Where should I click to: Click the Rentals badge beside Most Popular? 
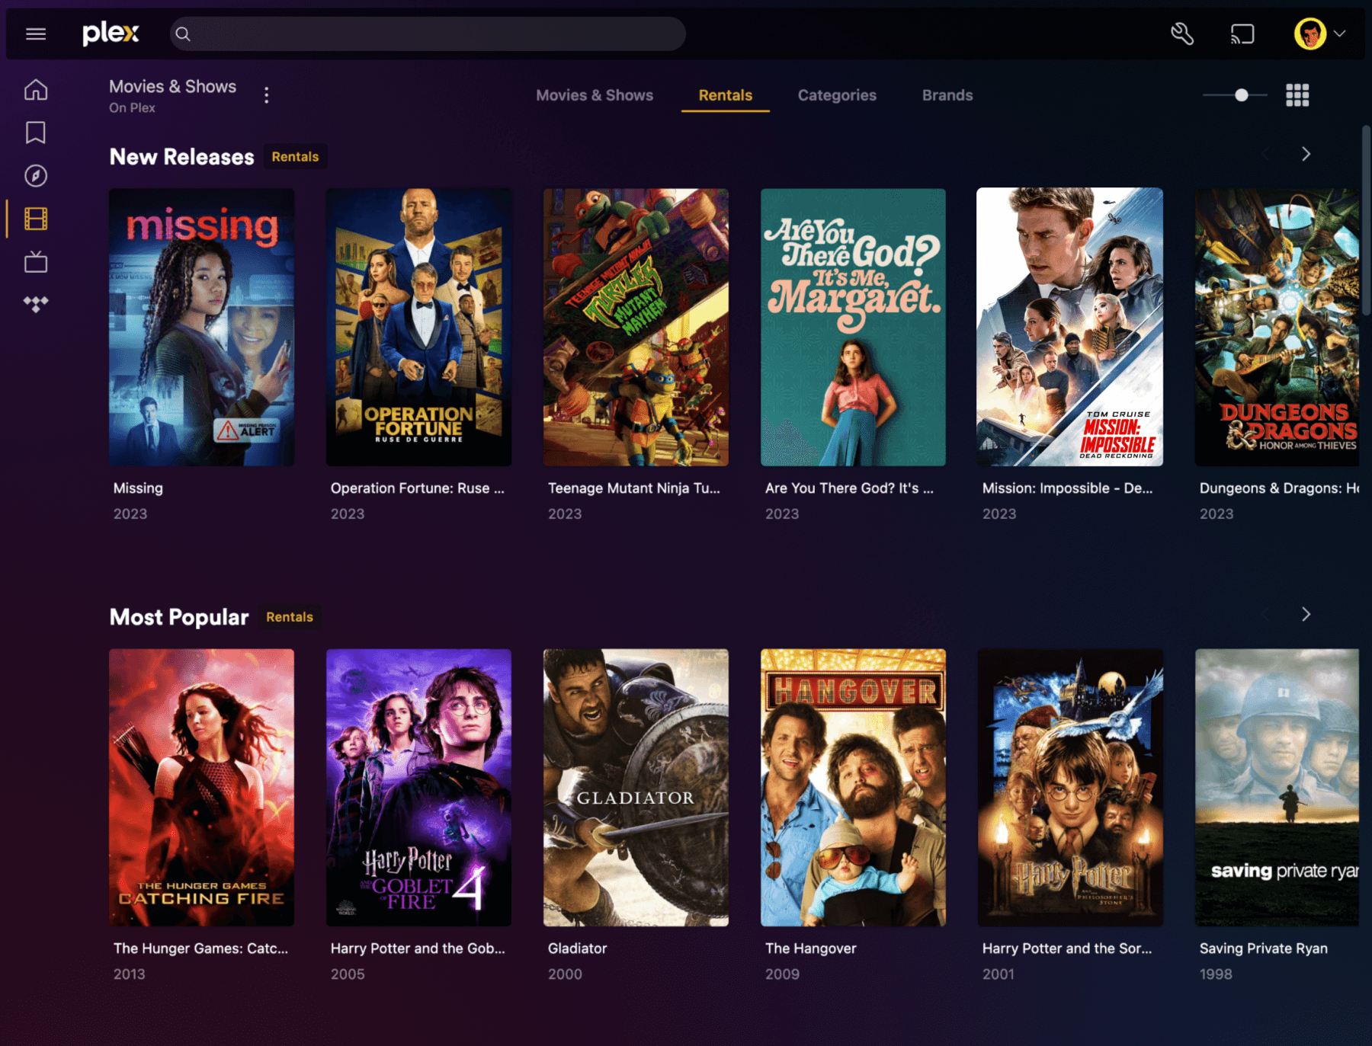click(290, 617)
